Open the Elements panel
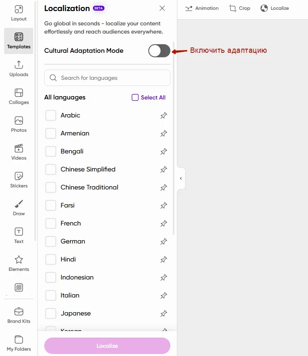This screenshot has height=356, width=308. (x=18, y=264)
